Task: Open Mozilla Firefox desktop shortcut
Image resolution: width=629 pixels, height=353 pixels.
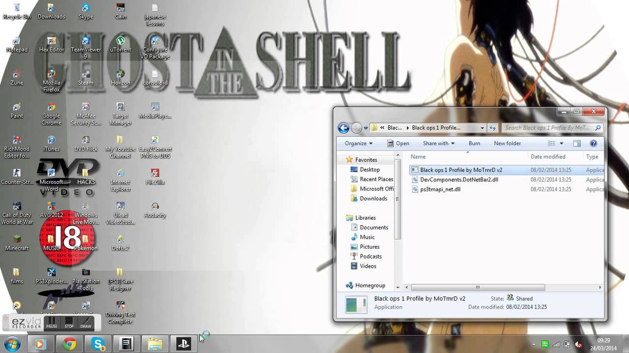Action: click(x=51, y=81)
